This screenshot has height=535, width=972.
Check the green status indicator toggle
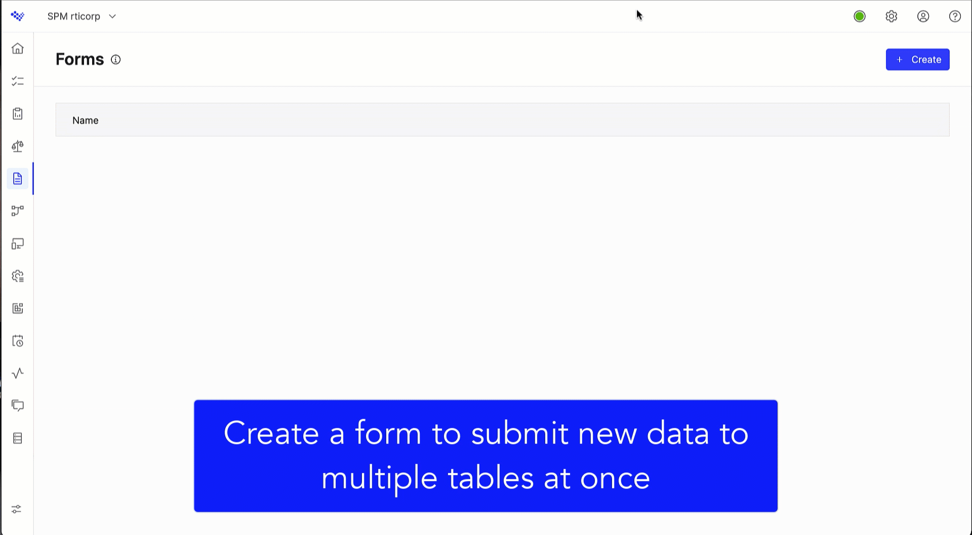859,16
